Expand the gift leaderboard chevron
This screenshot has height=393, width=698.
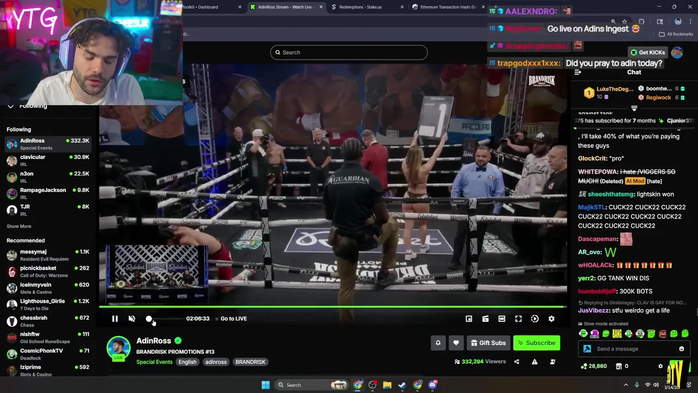pyautogui.click(x=634, y=108)
